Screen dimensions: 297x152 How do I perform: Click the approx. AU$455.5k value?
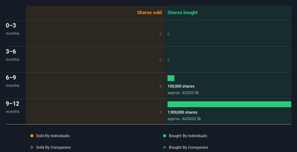click(184, 119)
